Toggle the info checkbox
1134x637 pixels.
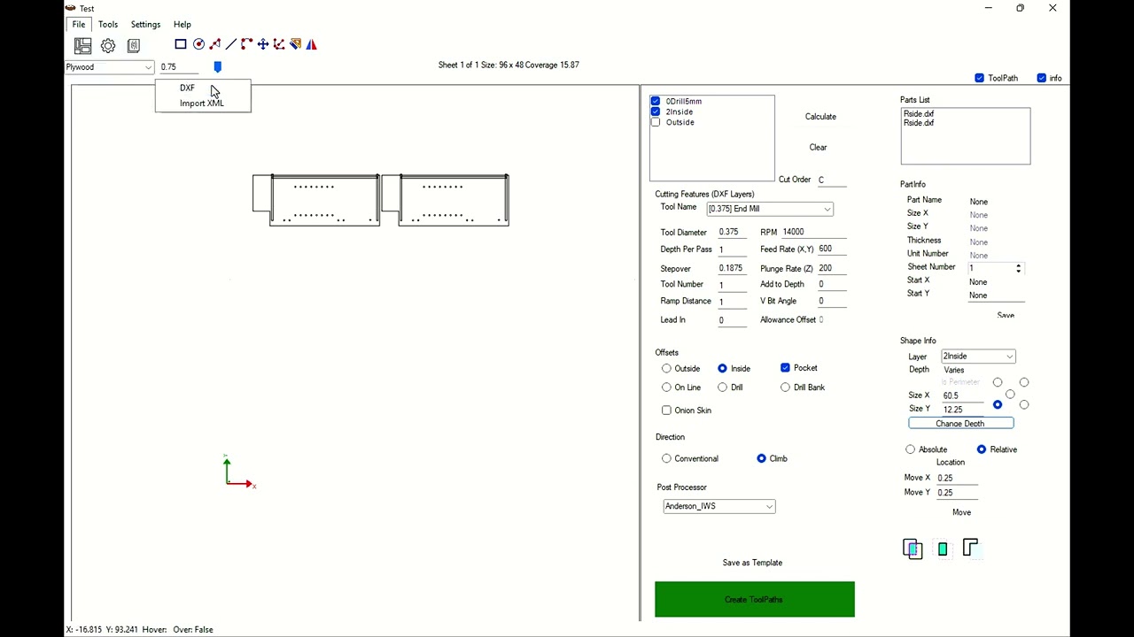[1042, 78]
